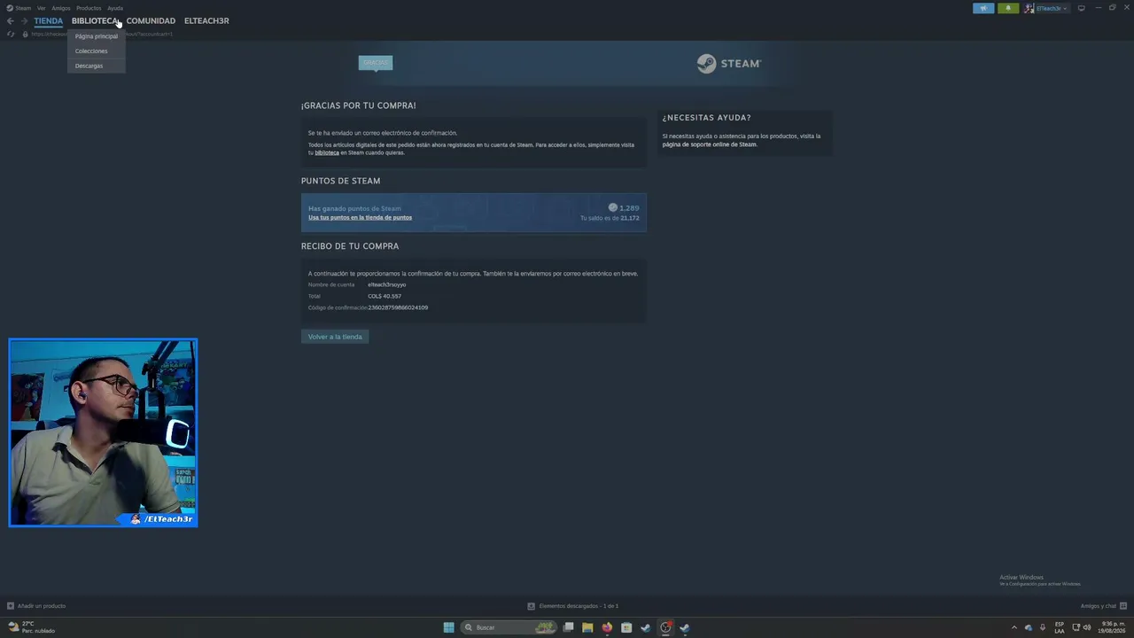Image resolution: width=1134 pixels, height=638 pixels.
Task: Switch to the COMUNIDAD tab
Action: pyautogui.click(x=151, y=21)
